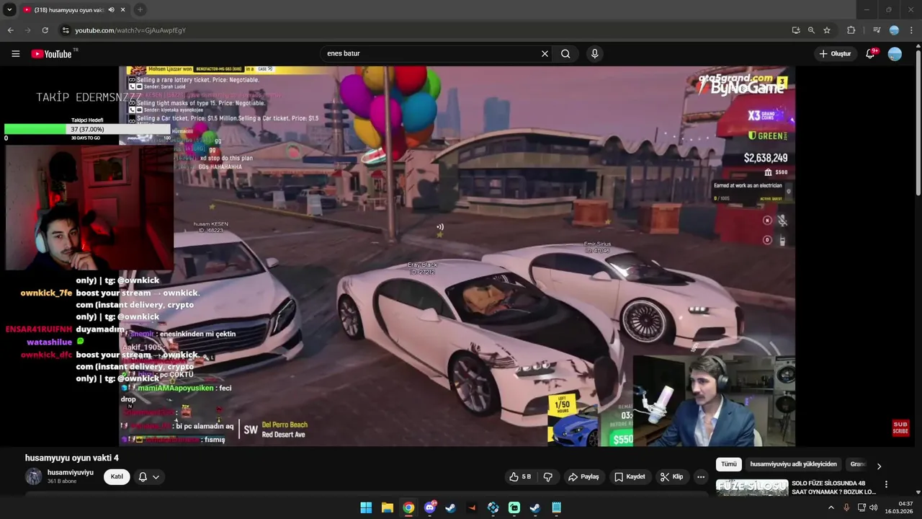Viewport: 922px width, 519px height.
Task: Open File Explorer from taskbar
Action: (x=387, y=507)
